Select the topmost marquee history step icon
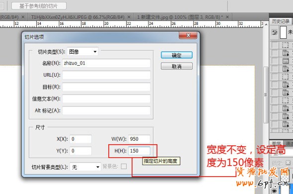 pyautogui.click(x=286, y=45)
